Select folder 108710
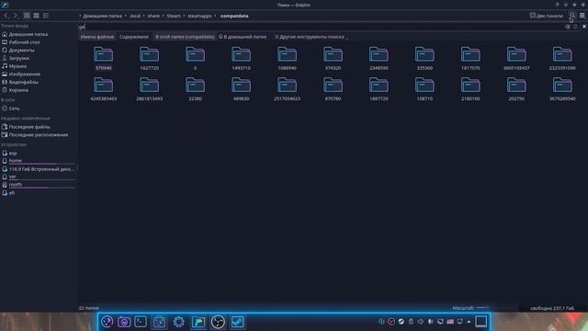The image size is (588, 331). (424, 89)
